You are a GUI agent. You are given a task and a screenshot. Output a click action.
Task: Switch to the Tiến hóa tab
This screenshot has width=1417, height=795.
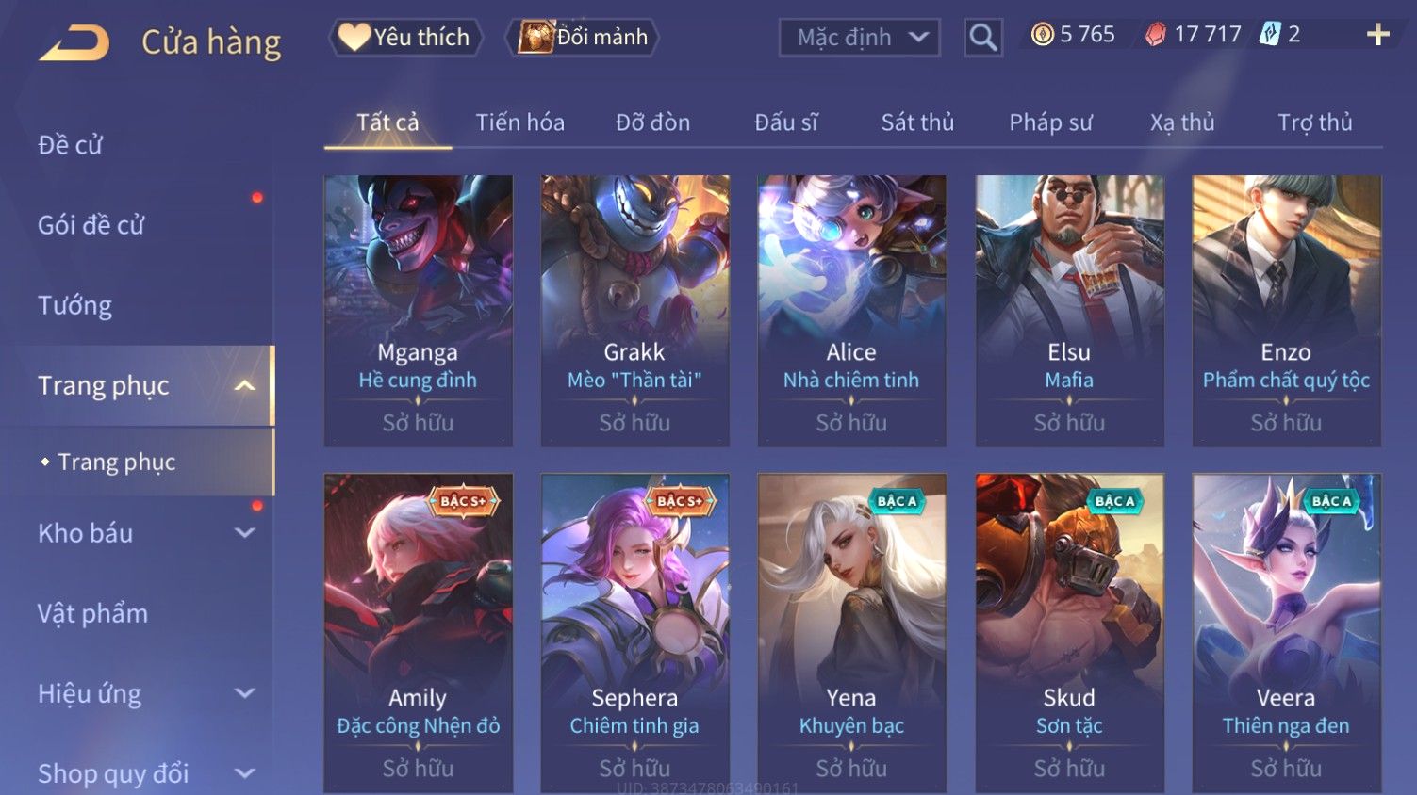coord(519,122)
